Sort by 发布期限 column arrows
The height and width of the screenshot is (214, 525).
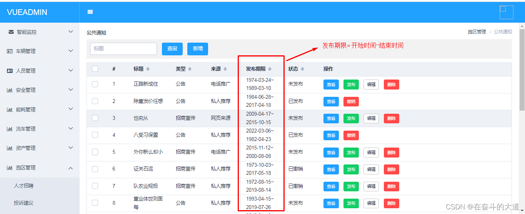pos(270,69)
